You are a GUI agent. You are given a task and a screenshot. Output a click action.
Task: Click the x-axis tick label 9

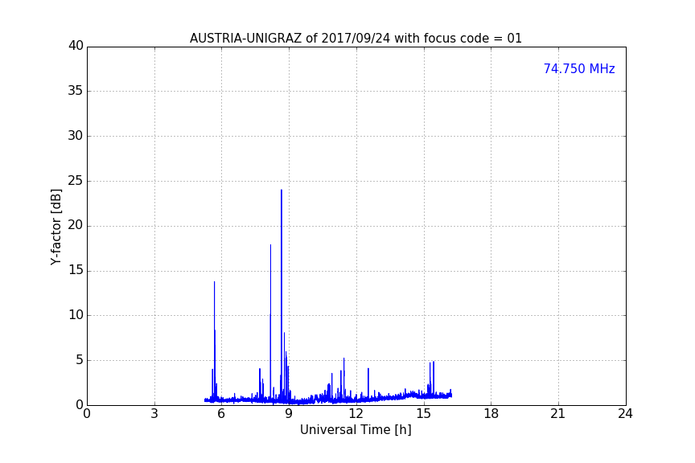tap(289, 414)
